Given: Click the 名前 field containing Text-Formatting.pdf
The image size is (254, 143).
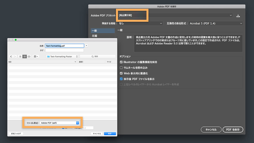Looking at the screenshot, I should pyautogui.click(x=64, y=46).
